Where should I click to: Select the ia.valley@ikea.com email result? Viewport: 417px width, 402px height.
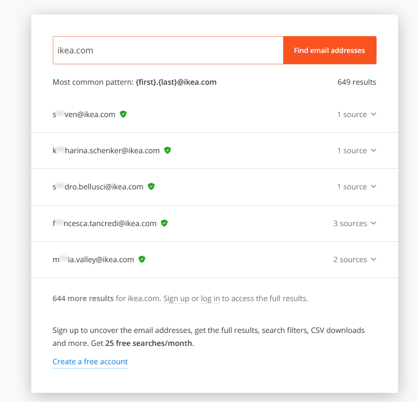(x=93, y=260)
